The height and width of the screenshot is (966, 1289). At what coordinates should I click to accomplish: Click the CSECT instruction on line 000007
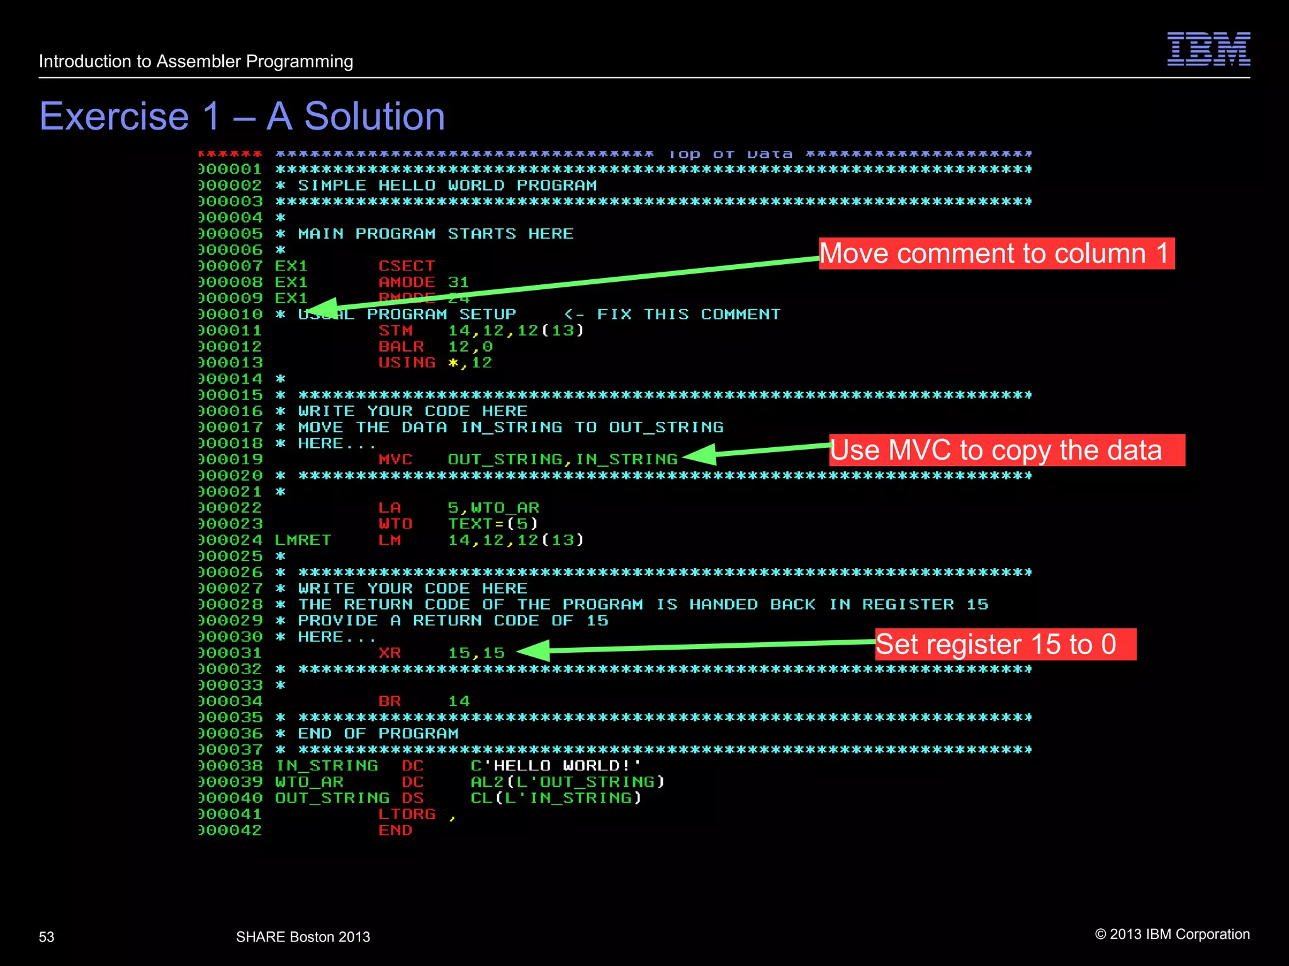tap(407, 266)
